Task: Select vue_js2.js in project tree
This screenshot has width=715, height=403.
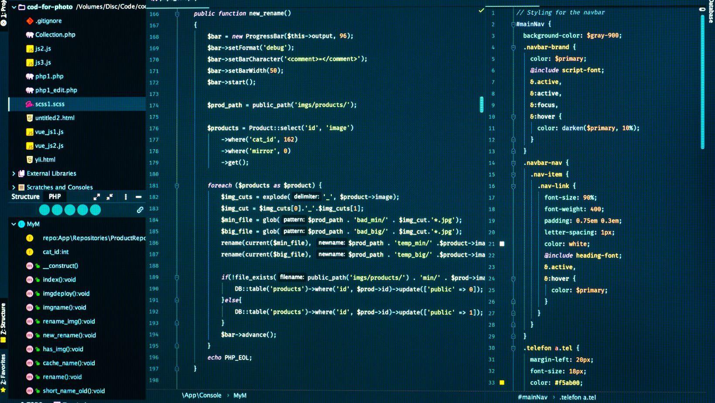Action: click(49, 146)
